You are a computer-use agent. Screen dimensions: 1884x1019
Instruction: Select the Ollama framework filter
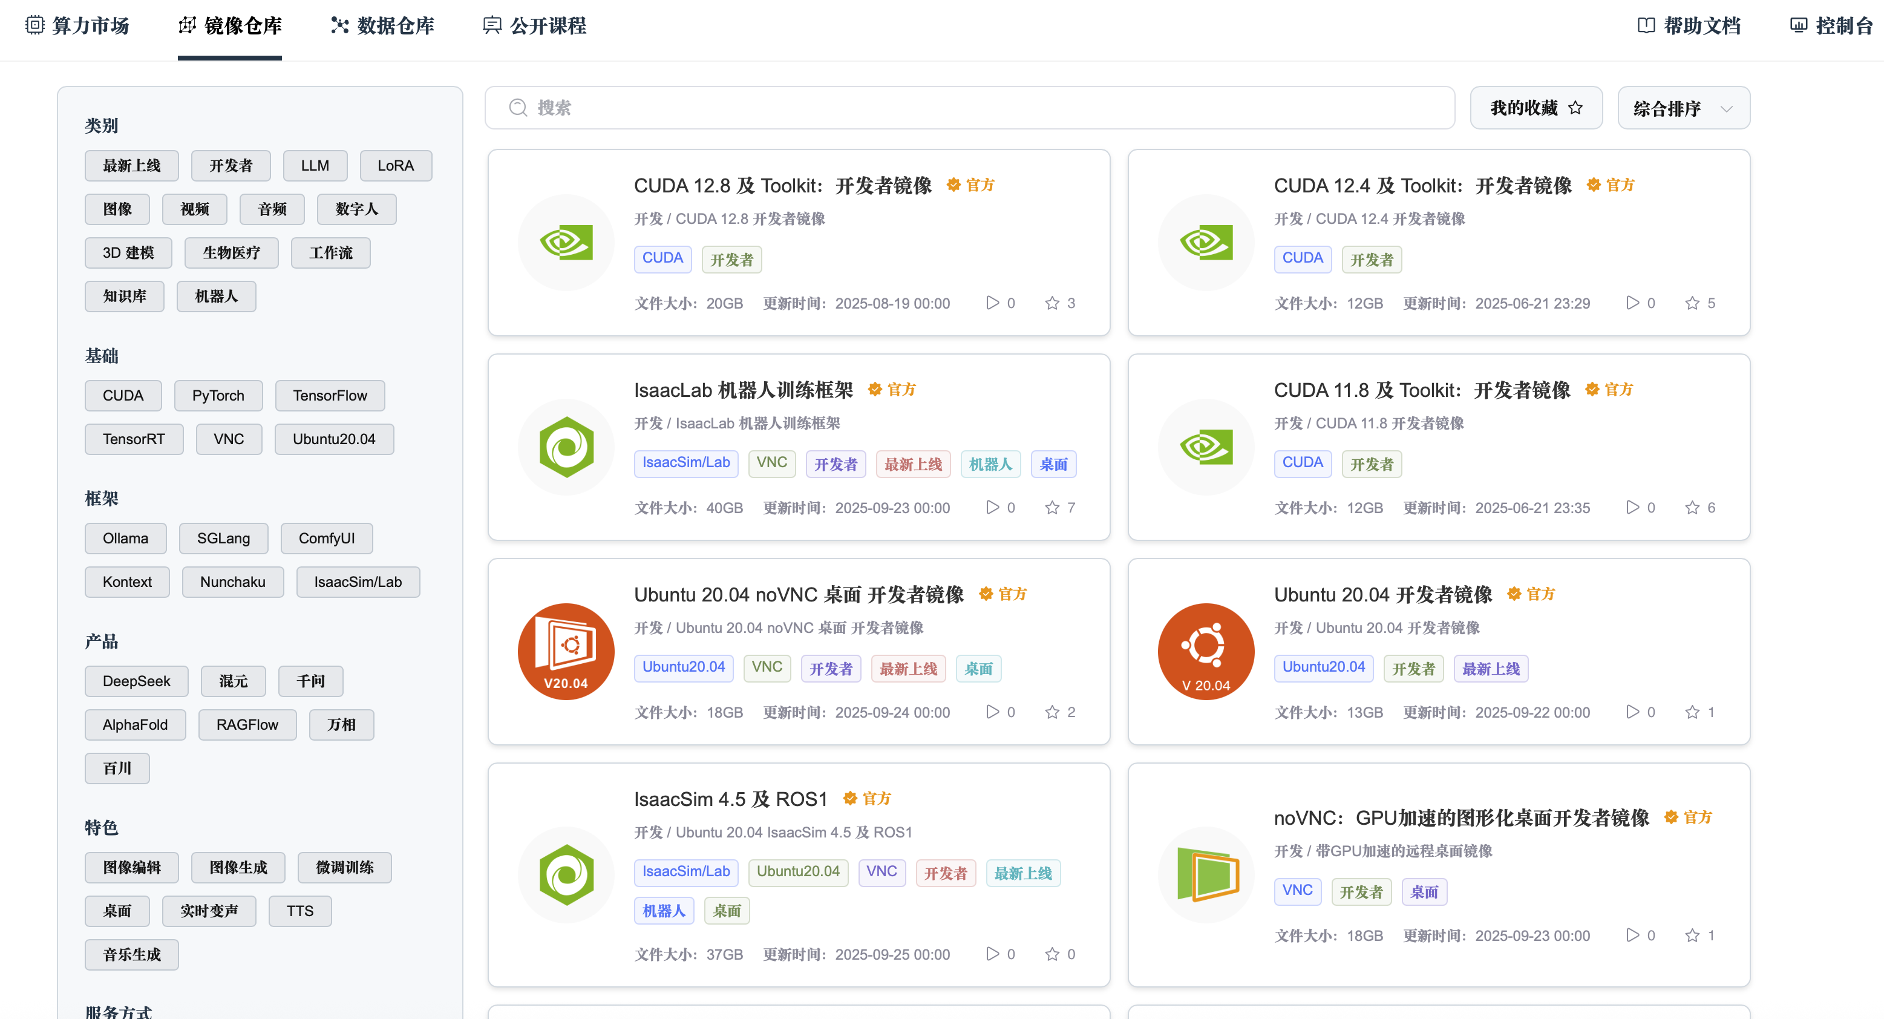[x=126, y=539]
